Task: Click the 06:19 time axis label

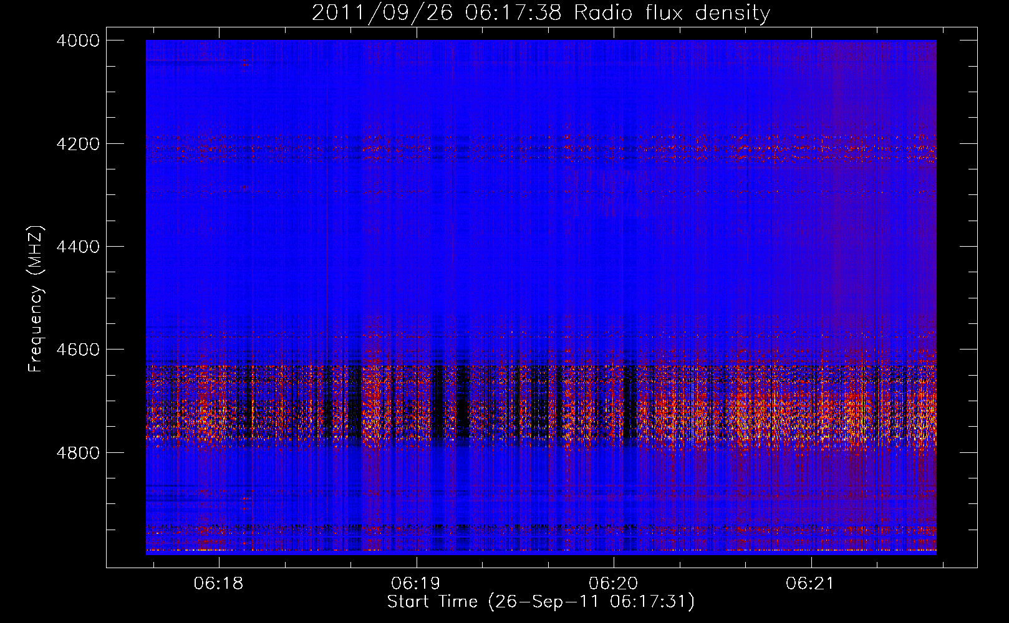Action: pos(415,584)
